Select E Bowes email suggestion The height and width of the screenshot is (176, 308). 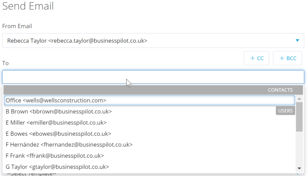(58, 134)
